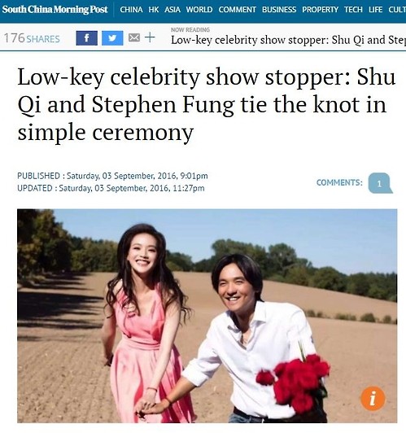Open the LIFE section

(x=375, y=10)
